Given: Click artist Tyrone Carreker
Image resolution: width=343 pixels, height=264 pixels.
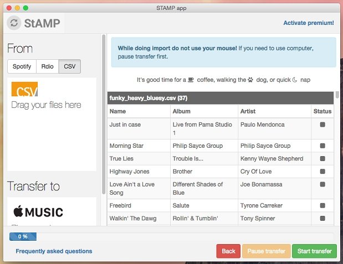Looking at the screenshot, I should 262,205.
